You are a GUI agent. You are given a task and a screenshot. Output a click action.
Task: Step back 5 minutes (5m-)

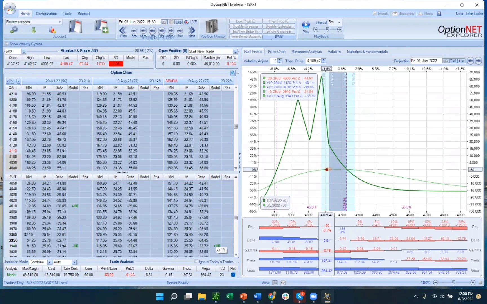pyautogui.click(x=134, y=30)
